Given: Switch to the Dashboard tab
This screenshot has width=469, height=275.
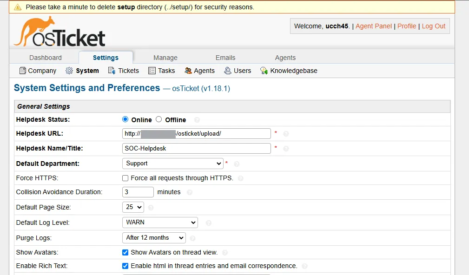Looking at the screenshot, I should tap(45, 57).
